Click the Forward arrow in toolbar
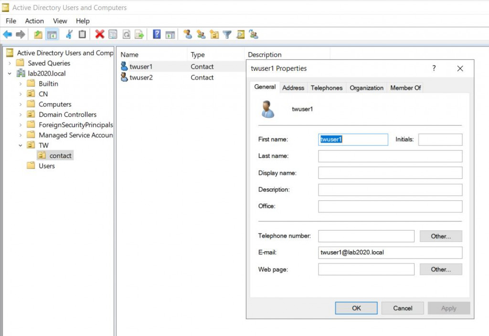Image resolution: width=489 pixels, height=336 pixels. (x=20, y=34)
